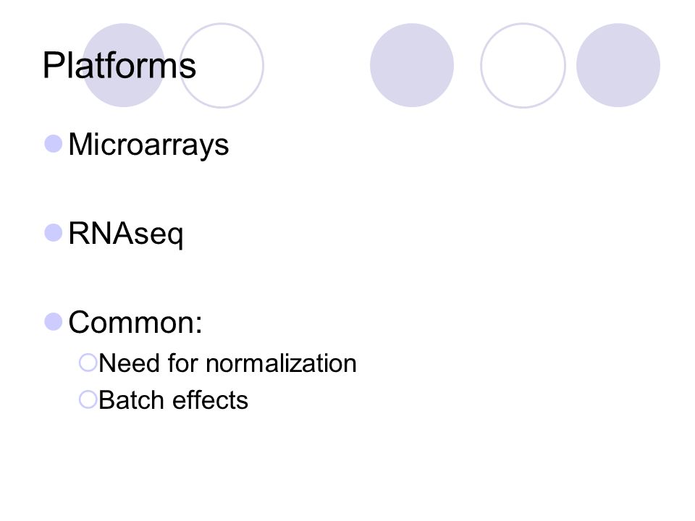
Task: Click the Platforms slide title
Action: point(119,65)
